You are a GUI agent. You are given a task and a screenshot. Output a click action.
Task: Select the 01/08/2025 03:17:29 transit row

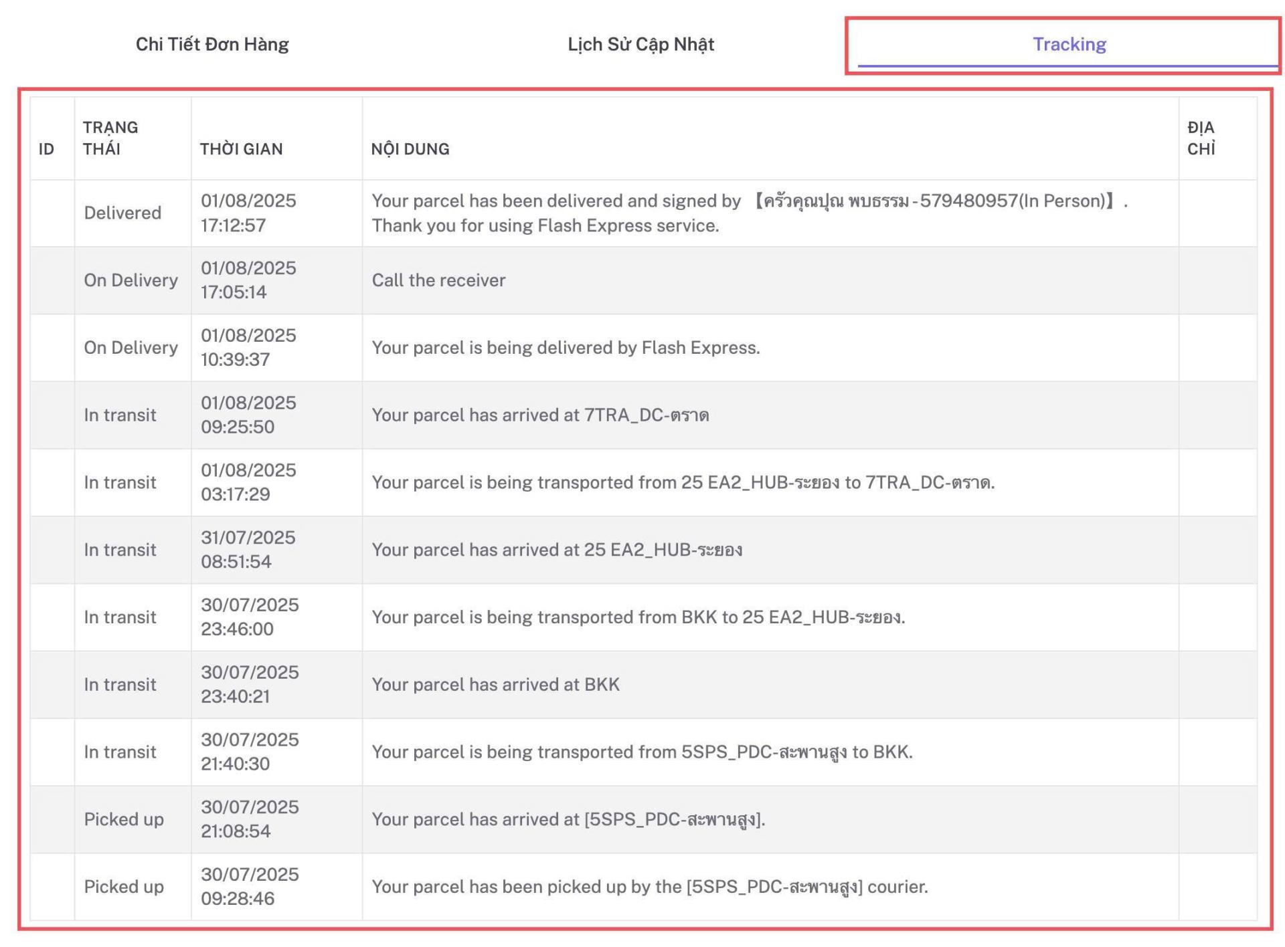click(248, 482)
